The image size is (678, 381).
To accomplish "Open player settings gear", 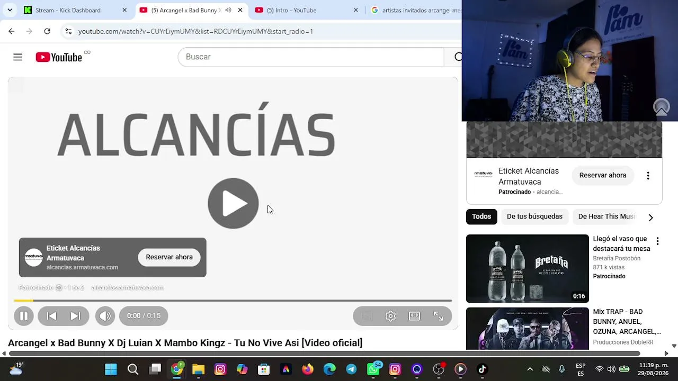I will (390, 316).
